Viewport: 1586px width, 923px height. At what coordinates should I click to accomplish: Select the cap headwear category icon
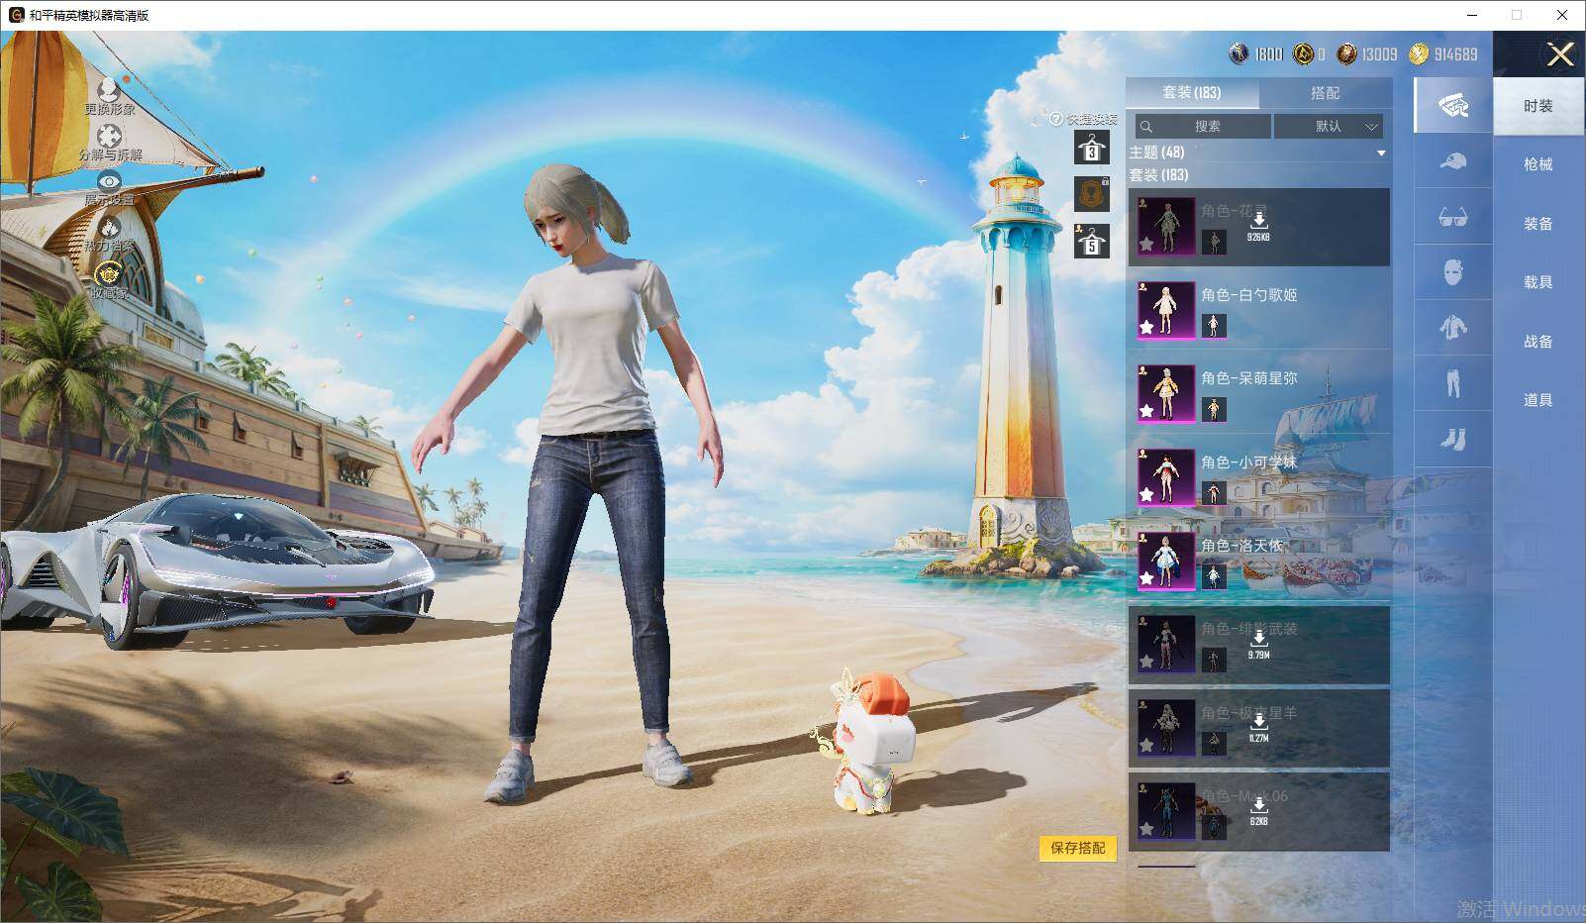(x=1453, y=161)
